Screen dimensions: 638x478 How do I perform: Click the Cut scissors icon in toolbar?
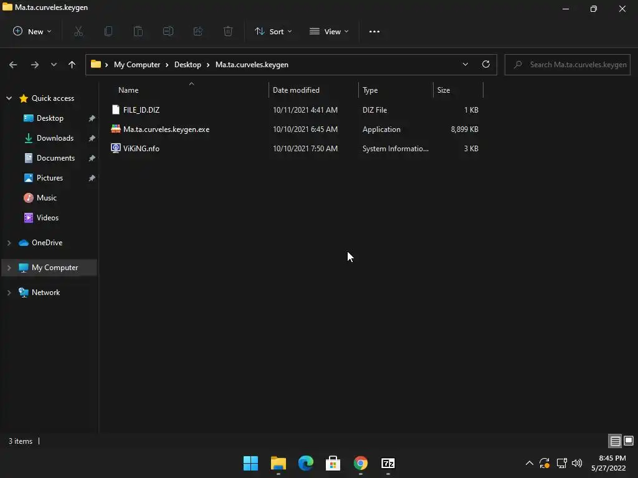[x=79, y=31]
